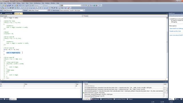This screenshot has width=183, height=103.
Task: Click the Undo toolbar icon
Action: pyautogui.click(x=20, y=5)
